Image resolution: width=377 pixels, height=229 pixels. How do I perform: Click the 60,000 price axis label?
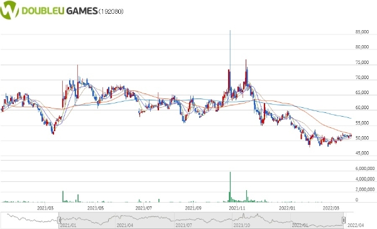[x=362, y=108]
